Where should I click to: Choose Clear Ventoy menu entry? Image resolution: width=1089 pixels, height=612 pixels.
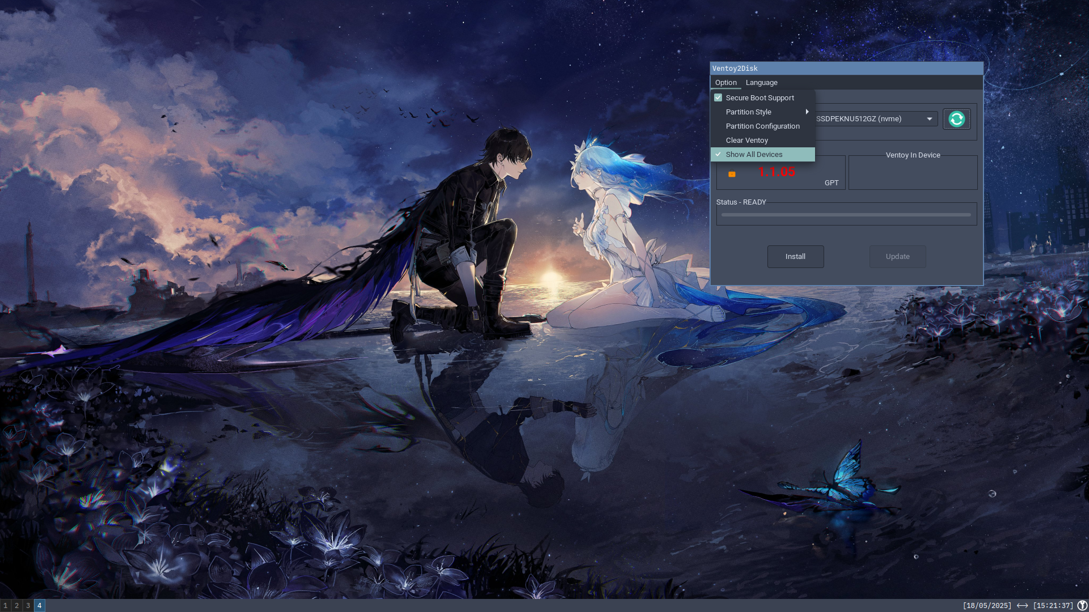(746, 140)
